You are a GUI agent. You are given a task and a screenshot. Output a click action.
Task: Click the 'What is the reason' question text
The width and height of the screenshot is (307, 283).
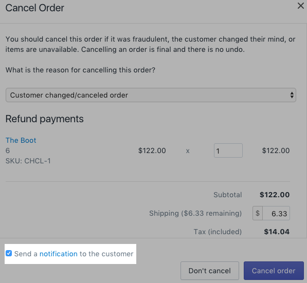pyautogui.click(x=80, y=70)
